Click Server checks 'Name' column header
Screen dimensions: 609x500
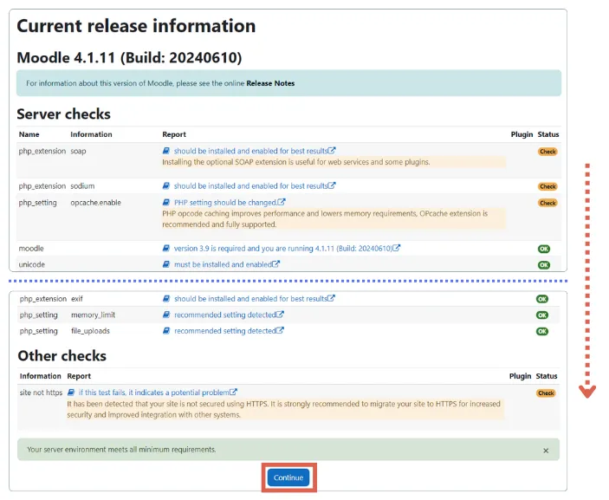click(29, 134)
